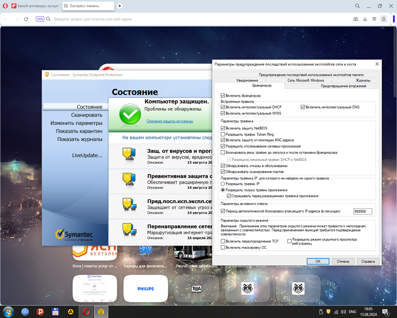Open the red P app in taskbar
Image resolution: width=397 pixels, height=318 pixels.
pyautogui.click(x=40, y=312)
